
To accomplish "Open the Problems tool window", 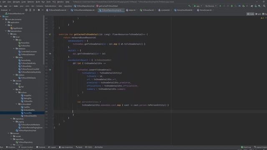I will [x=10, y=147].
